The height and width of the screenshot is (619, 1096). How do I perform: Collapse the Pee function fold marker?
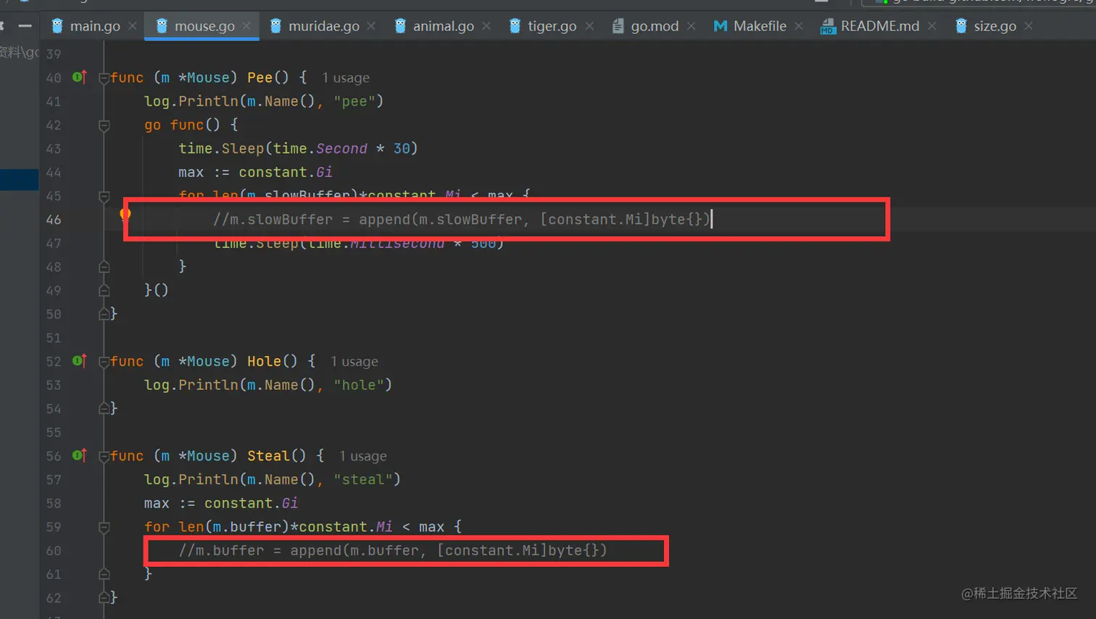(104, 78)
